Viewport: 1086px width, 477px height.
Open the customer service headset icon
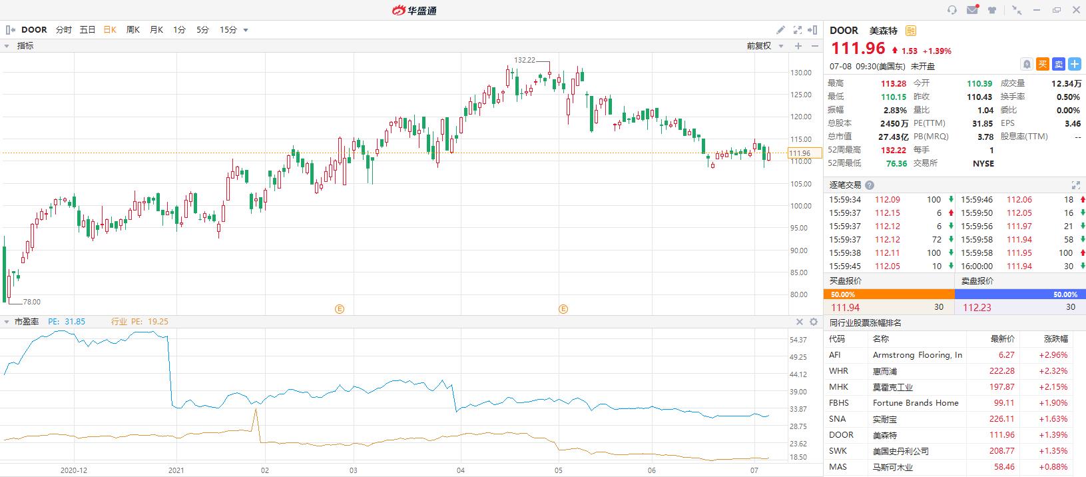[952, 10]
